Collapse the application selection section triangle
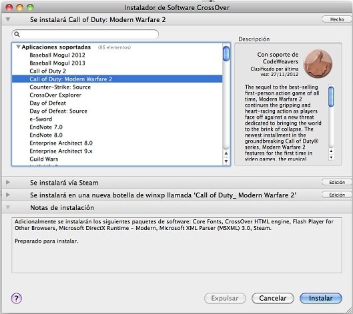 (x=8, y=19)
